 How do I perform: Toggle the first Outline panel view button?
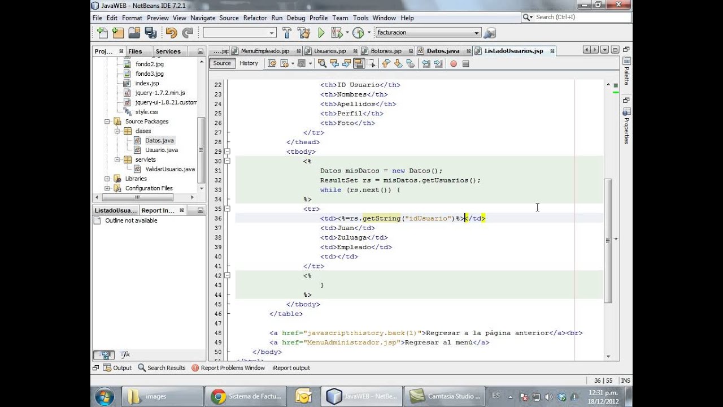coord(104,355)
